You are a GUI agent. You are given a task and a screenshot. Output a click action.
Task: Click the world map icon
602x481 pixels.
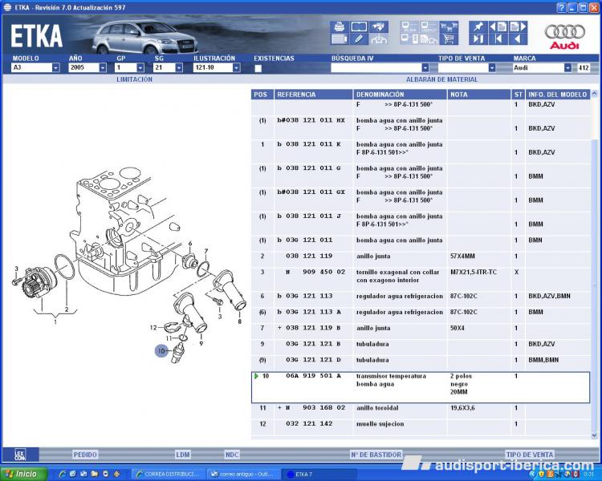pyautogui.click(x=378, y=26)
